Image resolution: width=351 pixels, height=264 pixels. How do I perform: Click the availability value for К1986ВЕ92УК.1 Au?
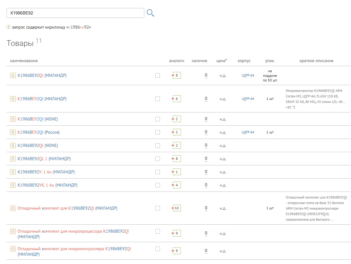click(x=206, y=185)
